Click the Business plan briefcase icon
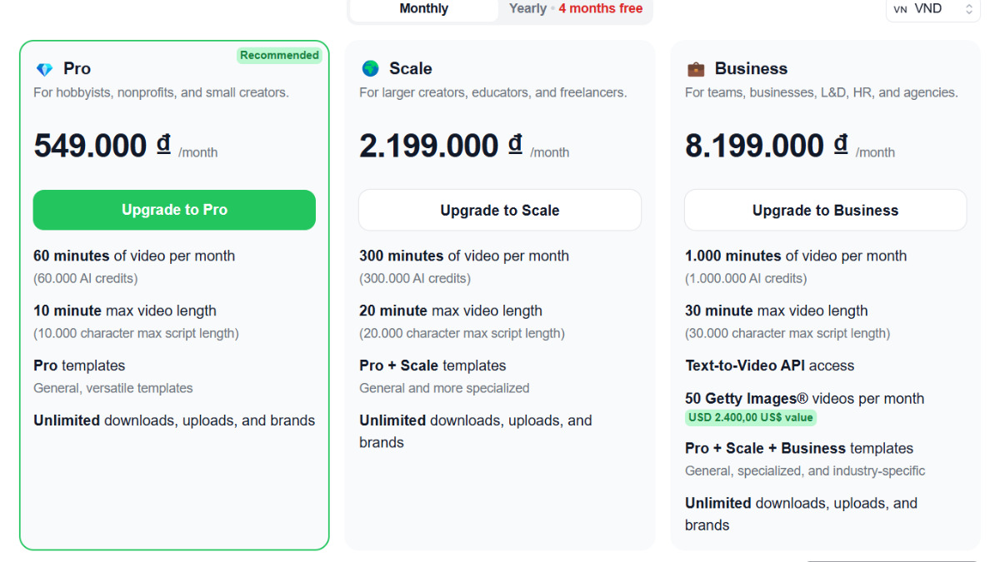The height and width of the screenshot is (562, 1000). coord(696,69)
